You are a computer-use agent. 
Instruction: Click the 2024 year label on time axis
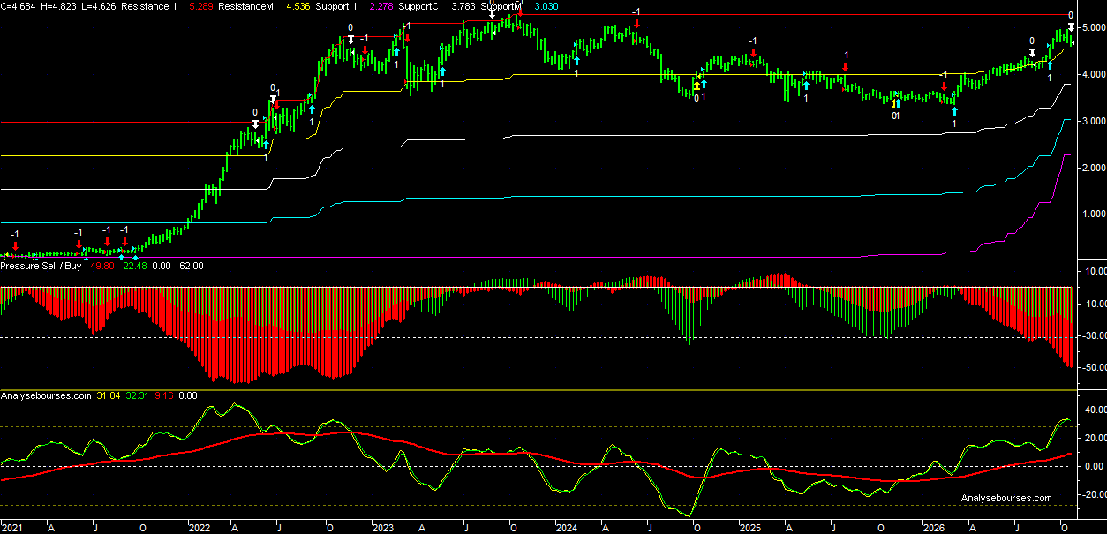pos(566,527)
